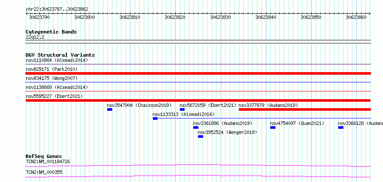383x182 pixels.
Task: Click the nsv1133313 (Alsmadi2014) label
Action: [x=183, y=114]
